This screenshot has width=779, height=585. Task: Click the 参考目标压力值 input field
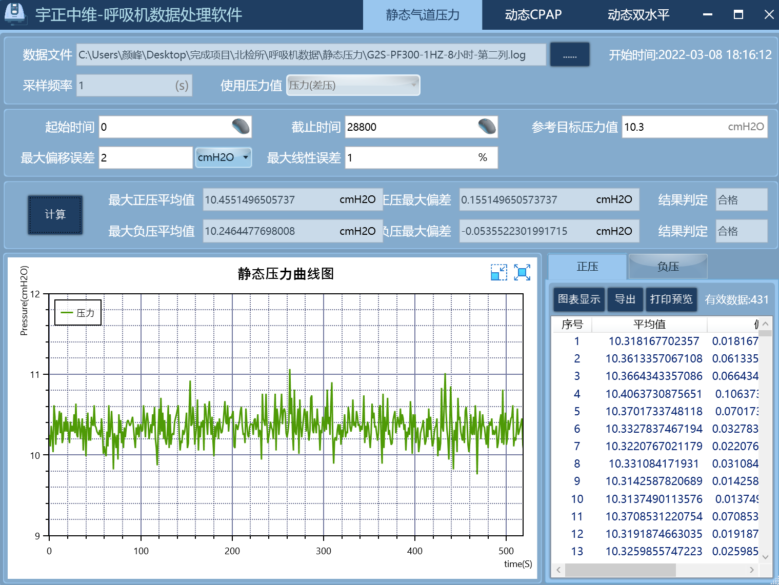click(673, 127)
